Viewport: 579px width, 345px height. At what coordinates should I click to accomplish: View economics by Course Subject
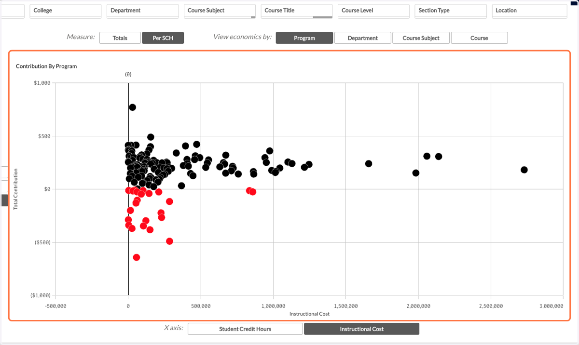421,38
